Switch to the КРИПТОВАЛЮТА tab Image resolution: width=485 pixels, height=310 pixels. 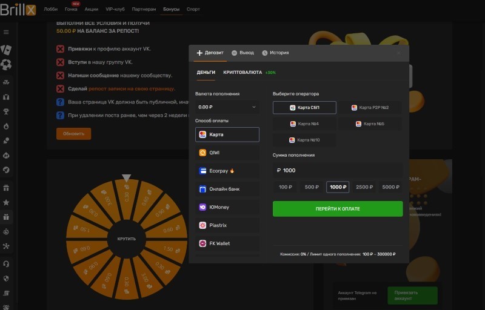click(242, 72)
